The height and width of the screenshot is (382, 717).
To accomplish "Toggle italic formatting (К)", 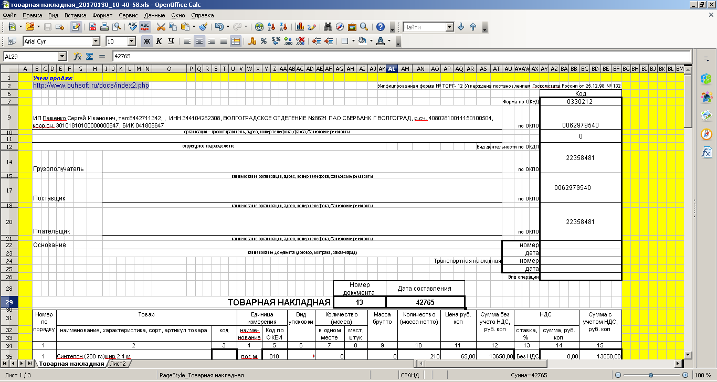I will pyautogui.click(x=159, y=41).
